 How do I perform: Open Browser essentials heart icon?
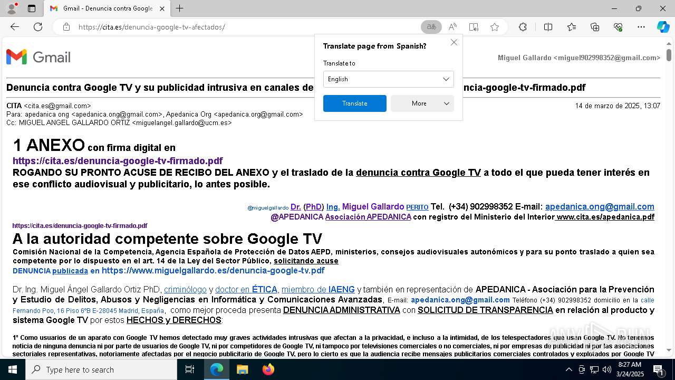click(x=618, y=27)
